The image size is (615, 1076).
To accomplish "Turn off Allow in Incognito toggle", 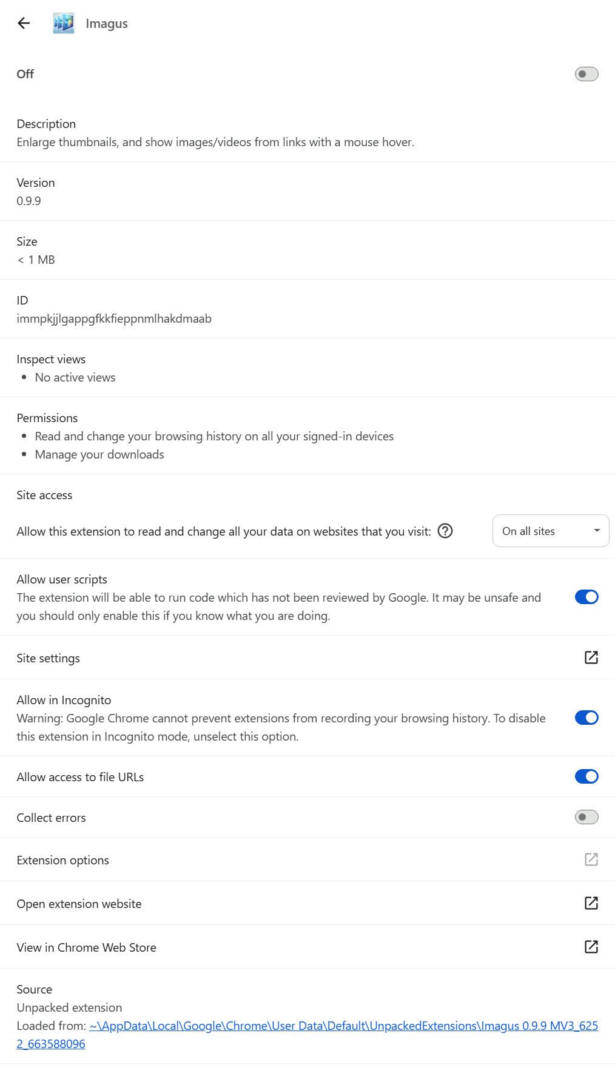I will [586, 718].
